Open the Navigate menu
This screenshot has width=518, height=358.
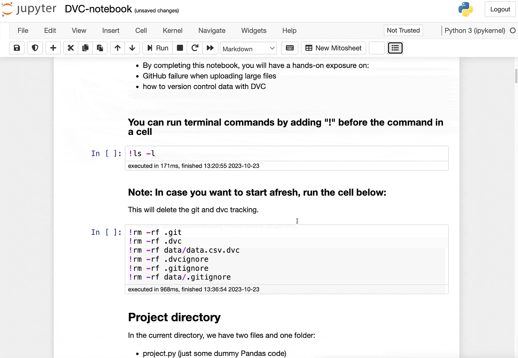pos(212,31)
